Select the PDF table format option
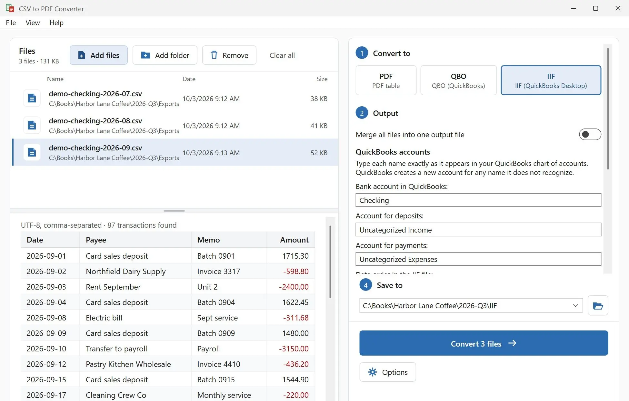Image resolution: width=629 pixels, height=401 pixels. 386,80
